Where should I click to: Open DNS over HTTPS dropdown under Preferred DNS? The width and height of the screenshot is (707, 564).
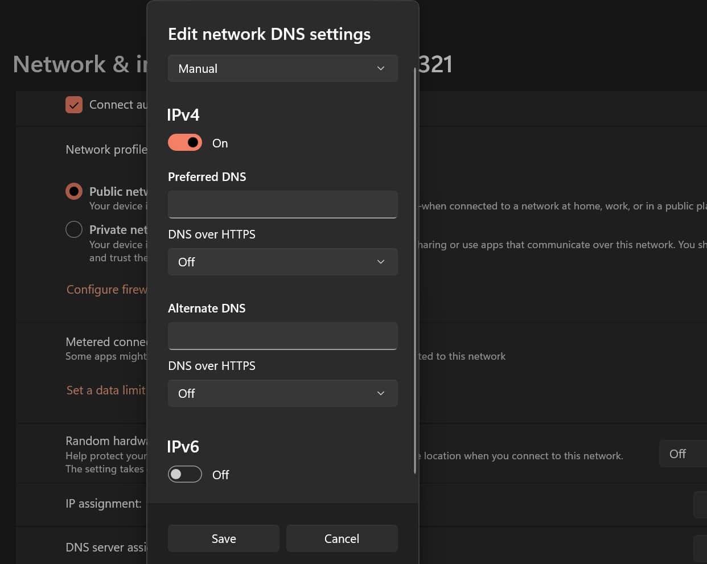(x=256, y=262)
